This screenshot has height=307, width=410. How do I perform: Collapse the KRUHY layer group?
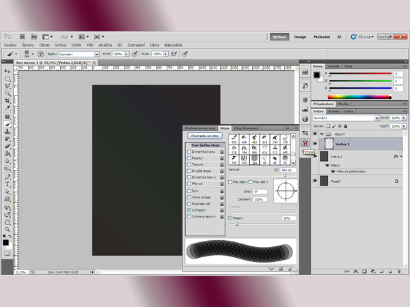322,134
